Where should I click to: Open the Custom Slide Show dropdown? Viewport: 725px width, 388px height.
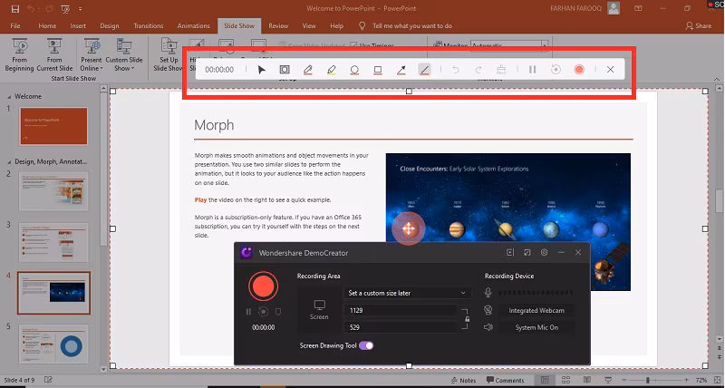pos(124,55)
